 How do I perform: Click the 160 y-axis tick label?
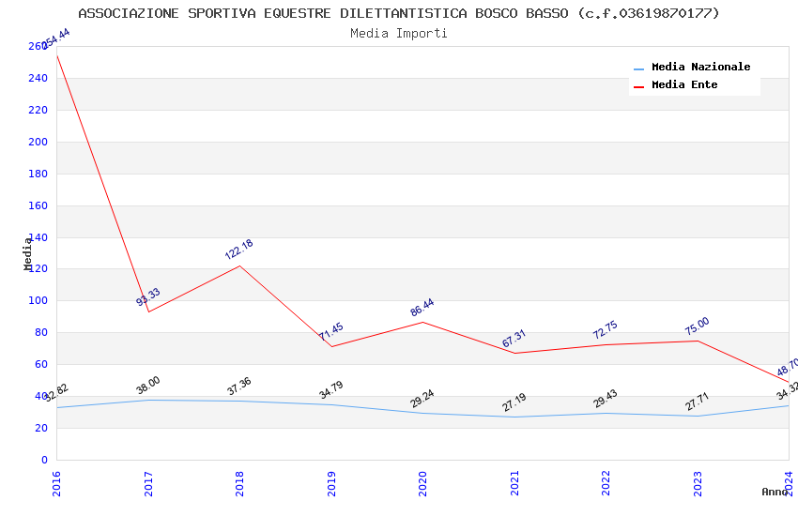(x=38, y=205)
